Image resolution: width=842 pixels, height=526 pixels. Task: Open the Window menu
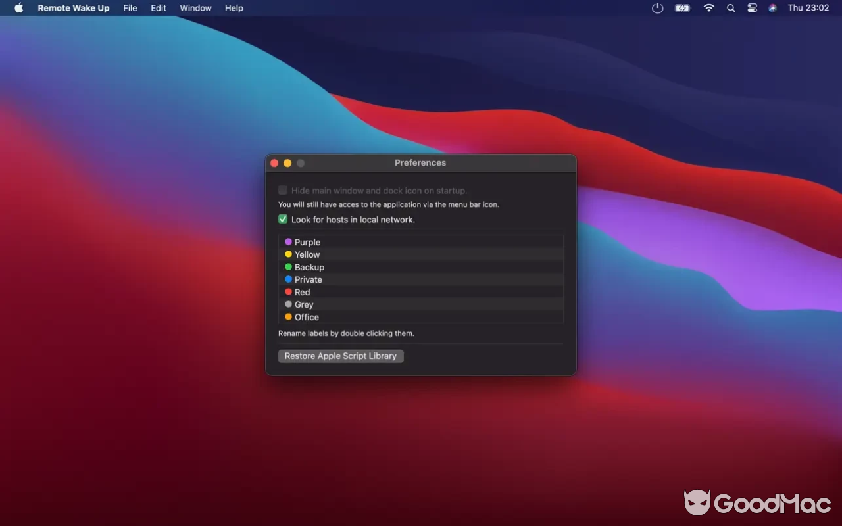[195, 8]
